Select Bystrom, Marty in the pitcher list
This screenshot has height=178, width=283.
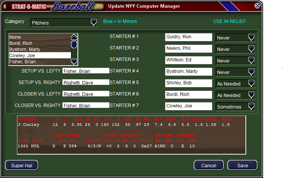click(40, 49)
